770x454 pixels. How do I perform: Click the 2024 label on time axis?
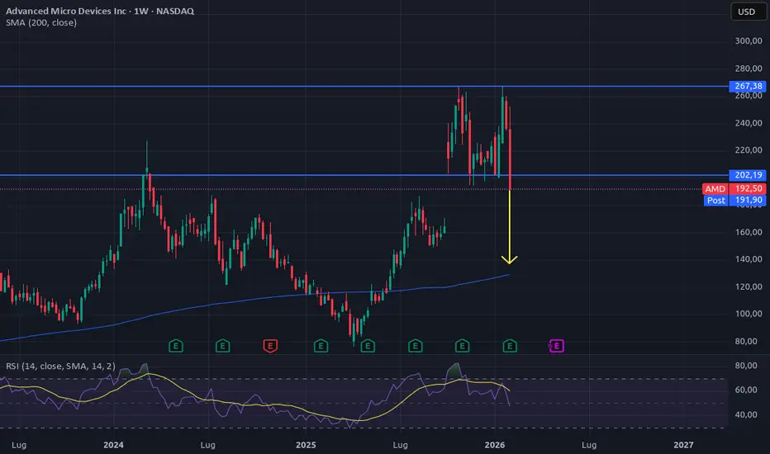click(x=113, y=445)
